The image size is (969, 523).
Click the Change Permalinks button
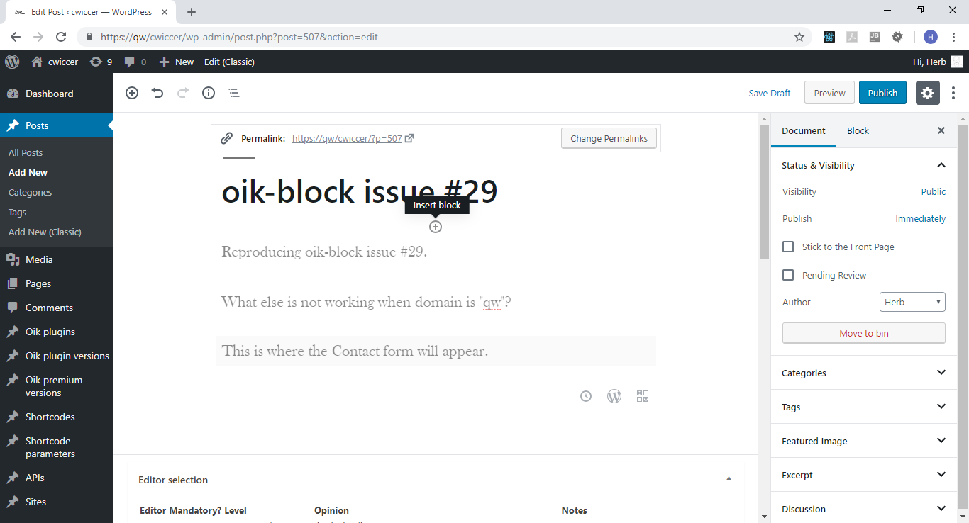click(609, 137)
